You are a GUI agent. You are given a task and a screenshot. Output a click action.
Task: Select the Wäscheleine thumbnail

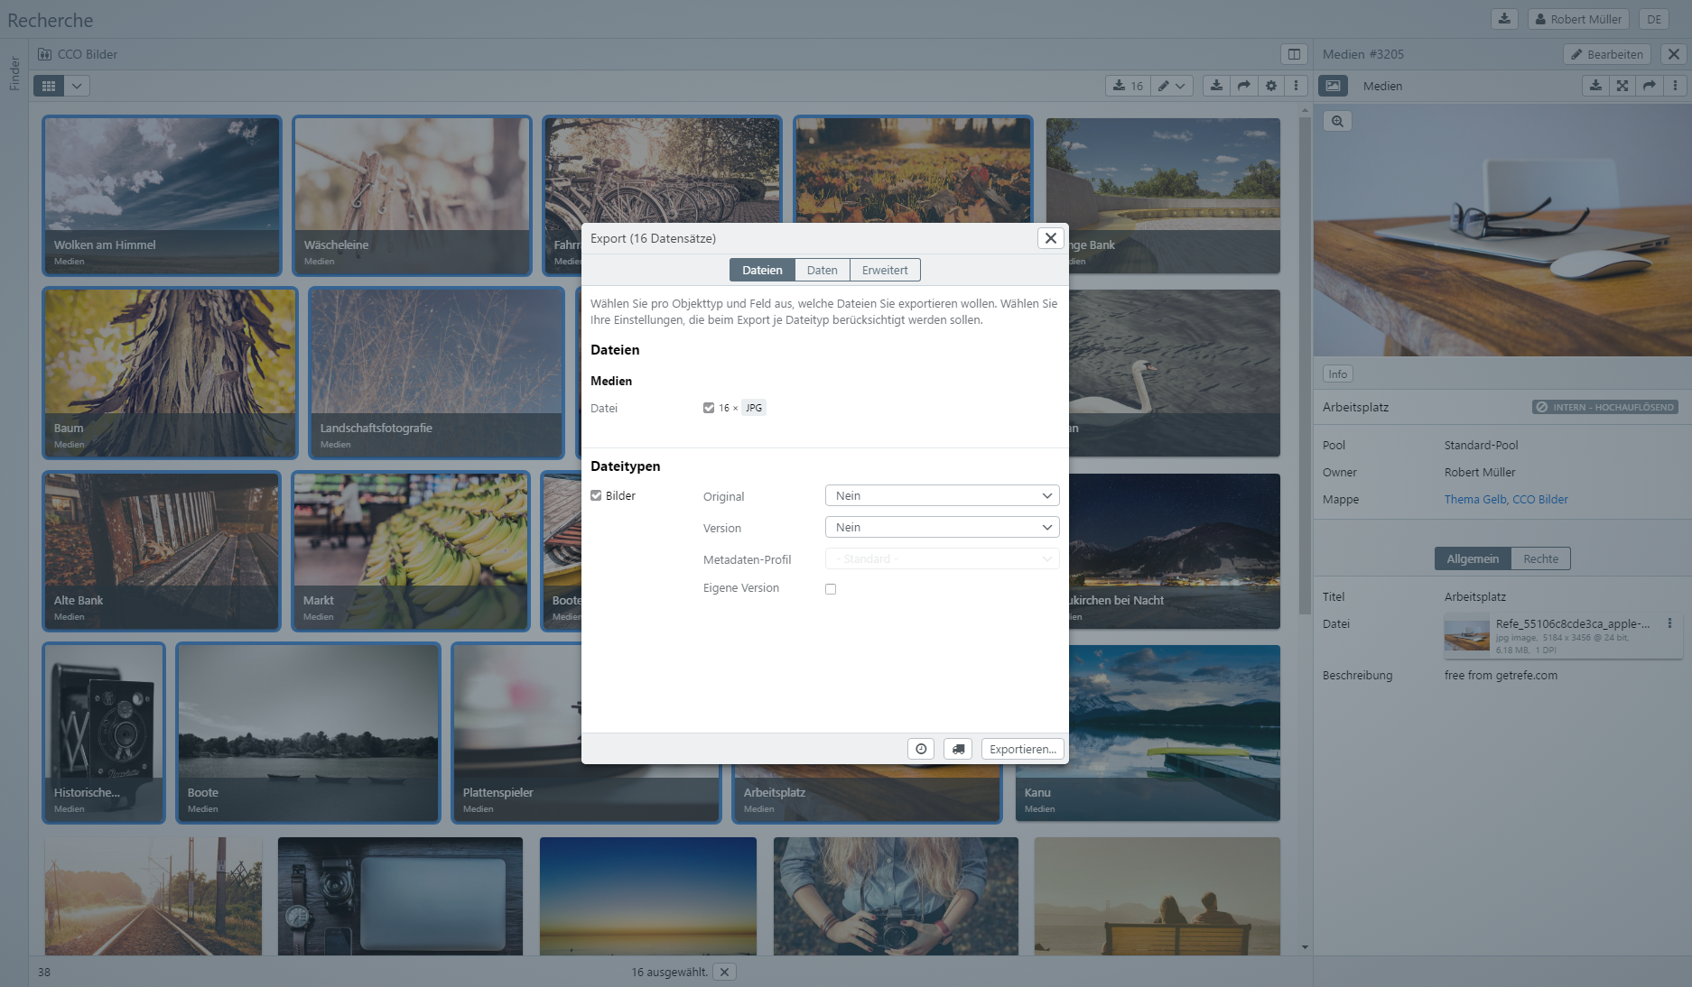412,196
